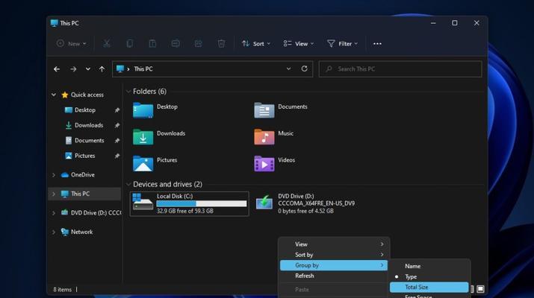
Task: Expand the Network tree node
Action: (x=54, y=232)
